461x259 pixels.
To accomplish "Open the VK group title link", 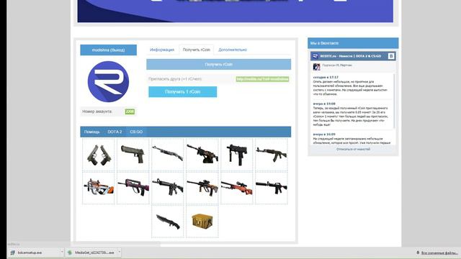I will tap(351, 56).
